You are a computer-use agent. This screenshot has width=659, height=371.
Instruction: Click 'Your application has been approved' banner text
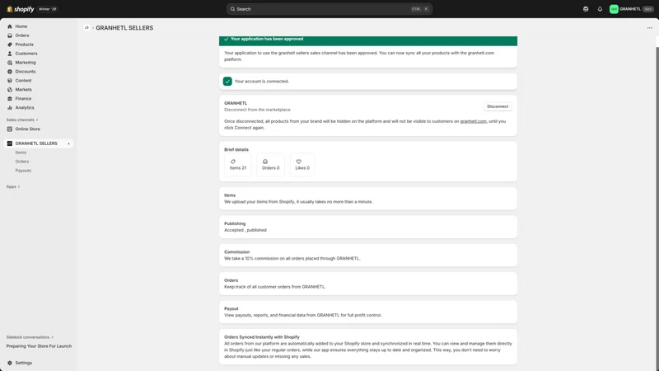click(267, 39)
